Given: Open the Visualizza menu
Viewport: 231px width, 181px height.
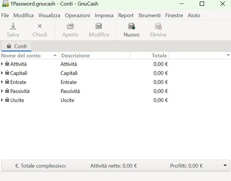Looking at the screenshot, I should 49,15.
